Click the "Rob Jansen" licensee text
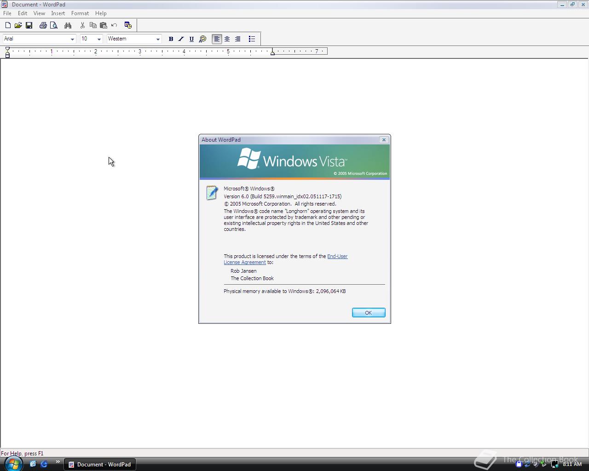This screenshot has height=471, width=589. pos(243,271)
